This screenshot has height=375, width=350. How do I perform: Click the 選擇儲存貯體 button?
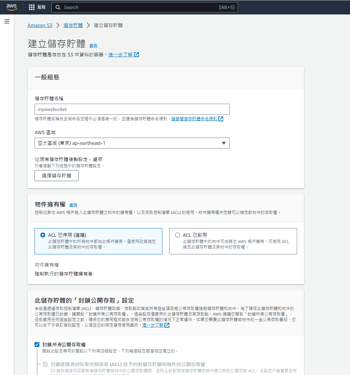tap(57, 176)
